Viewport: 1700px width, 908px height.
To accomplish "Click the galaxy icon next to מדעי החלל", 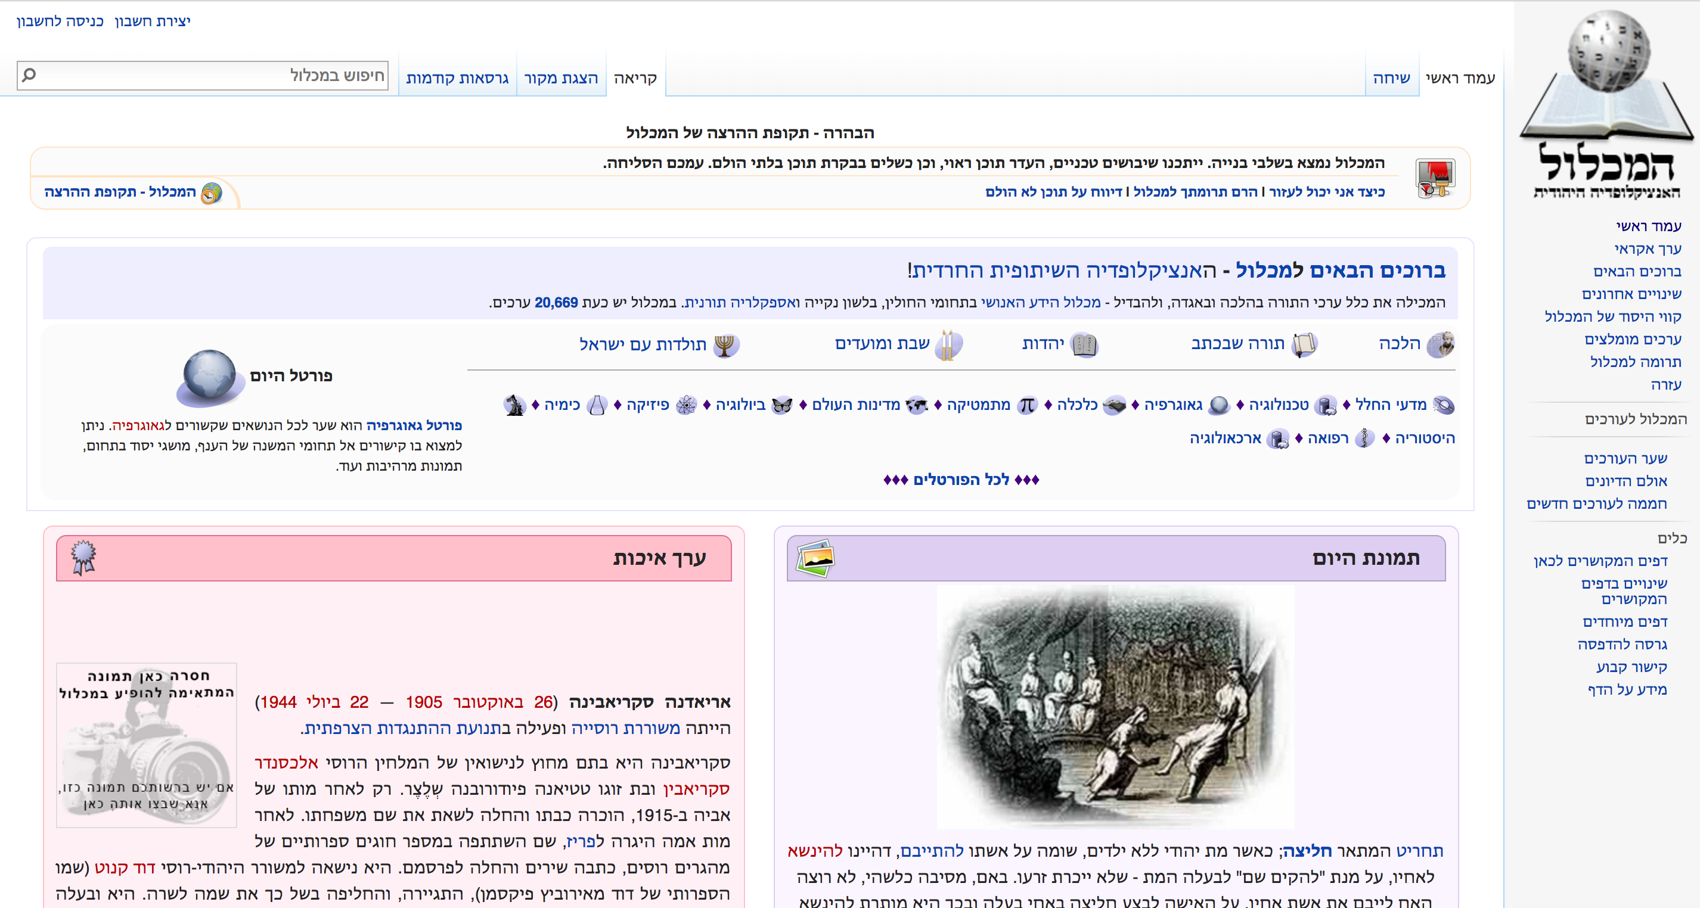I will pyautogui.click(x=1444, y=405).
